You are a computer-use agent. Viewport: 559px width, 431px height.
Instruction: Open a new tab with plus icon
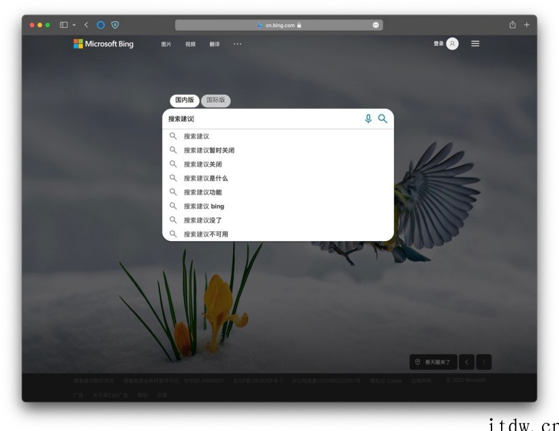coord(526,25)
